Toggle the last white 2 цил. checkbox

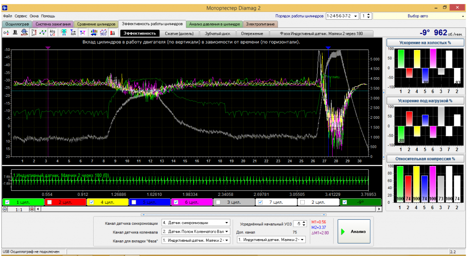pyautogui.click(x=302, y=202)
